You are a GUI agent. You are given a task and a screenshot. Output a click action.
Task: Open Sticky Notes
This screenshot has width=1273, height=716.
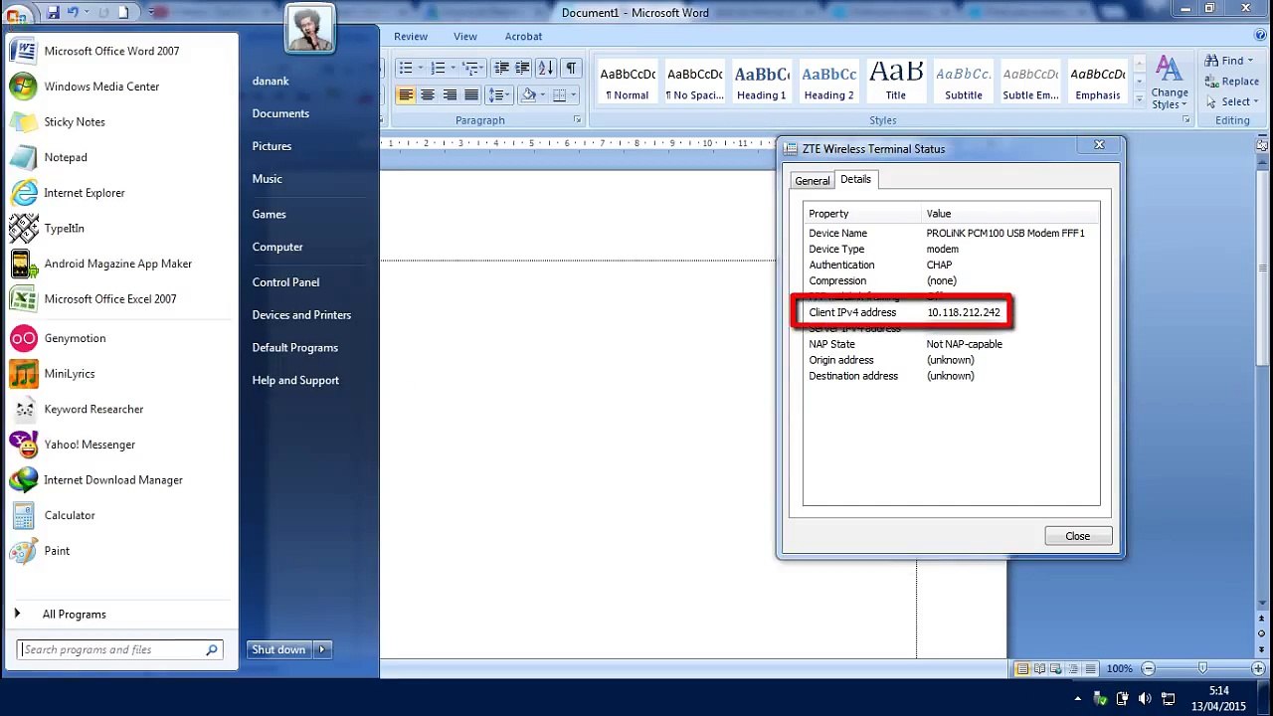pos(119,121)
